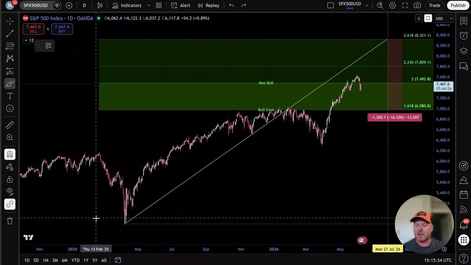Select the YTD date range

75,260
